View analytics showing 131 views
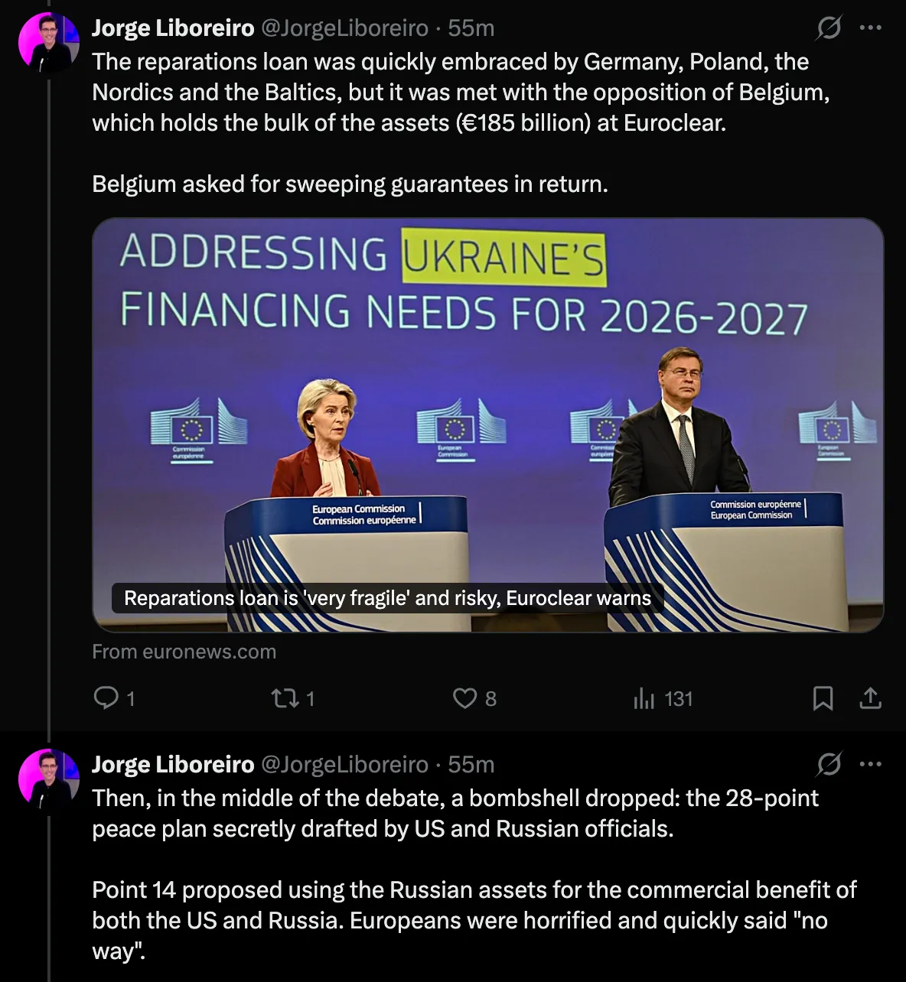Screen dimensions: 906x982 coord(663,698)
